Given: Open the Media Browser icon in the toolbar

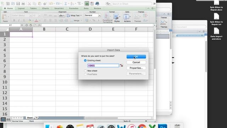Looking at the screenshot, I should (x=97, y=4).
